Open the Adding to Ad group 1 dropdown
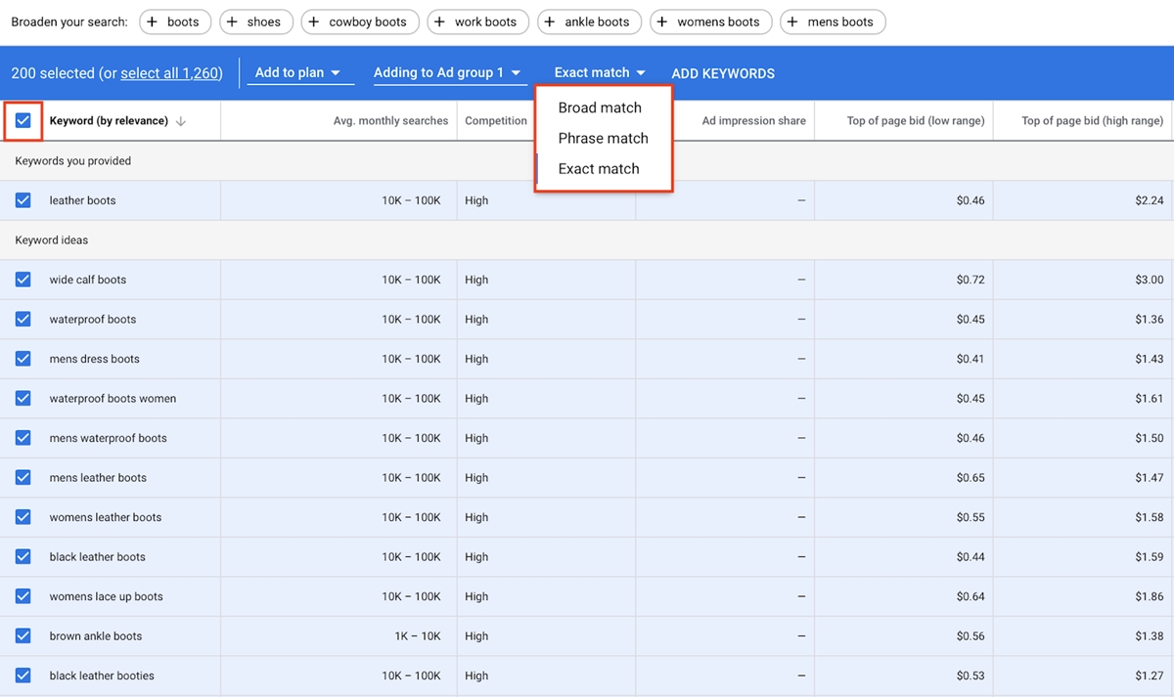Screen dimensions: 1174x697 point(448,73)
